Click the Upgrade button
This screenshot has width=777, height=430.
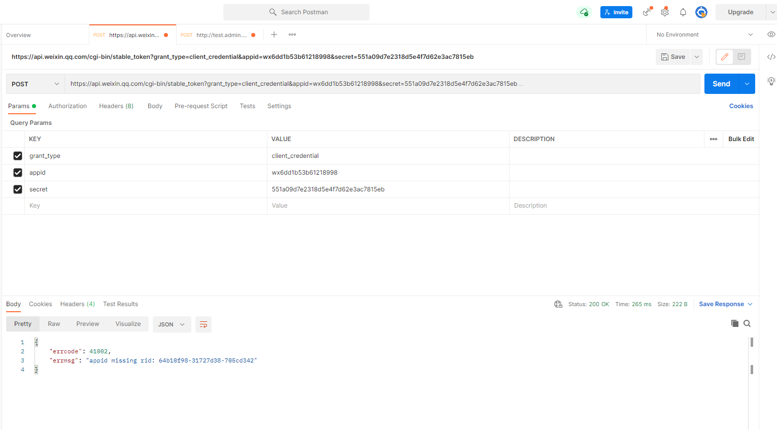(x=740, y=12)
